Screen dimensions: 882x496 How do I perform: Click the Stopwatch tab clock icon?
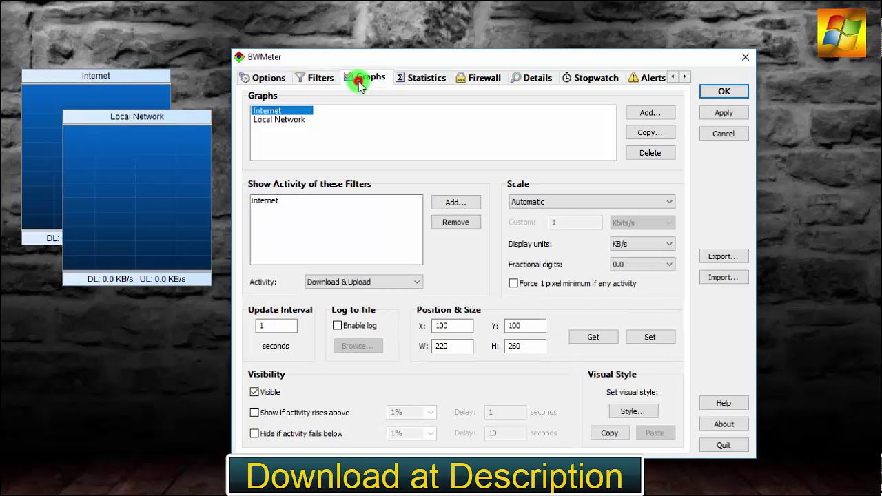[x=567, y=78]
